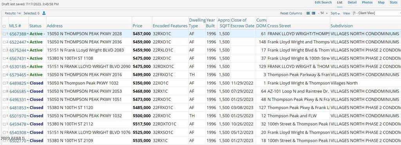401x145 pixels.
Task: Click address 15380 N 100TH ST 1108
Action: [x=70, y=59]
